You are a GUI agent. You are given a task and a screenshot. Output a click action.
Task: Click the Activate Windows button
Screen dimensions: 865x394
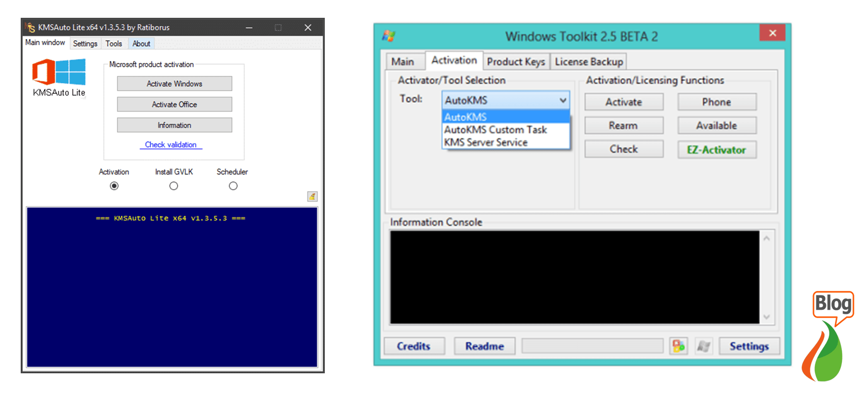point(174,84)
